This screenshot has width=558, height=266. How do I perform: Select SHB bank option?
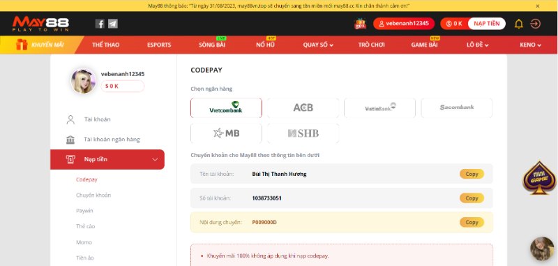(x=303, y=133)
